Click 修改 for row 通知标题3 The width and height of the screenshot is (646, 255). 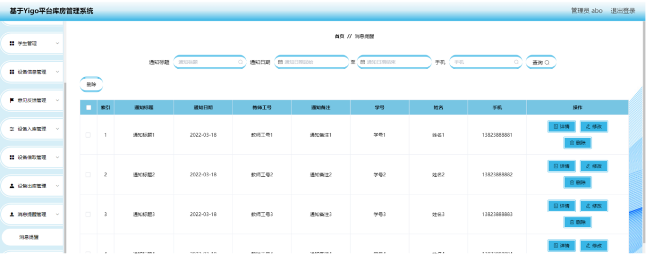593,206
